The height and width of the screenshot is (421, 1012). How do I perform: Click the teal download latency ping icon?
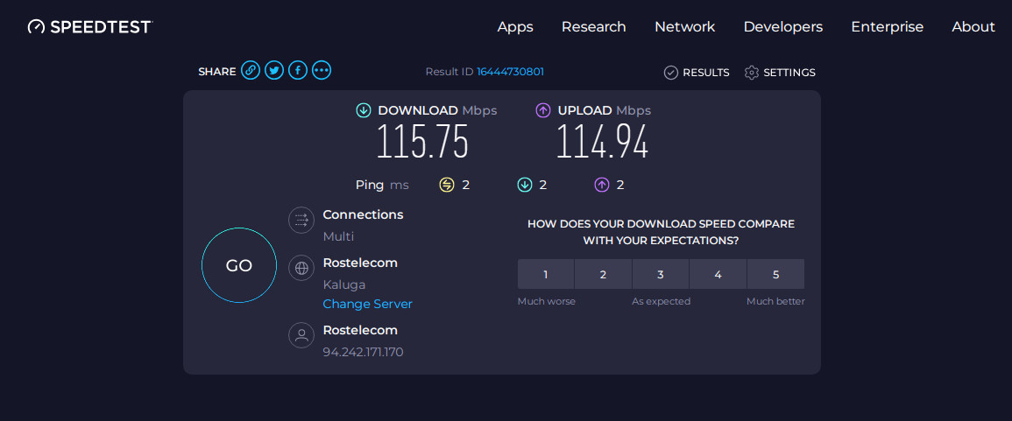[x=525, y=185]
